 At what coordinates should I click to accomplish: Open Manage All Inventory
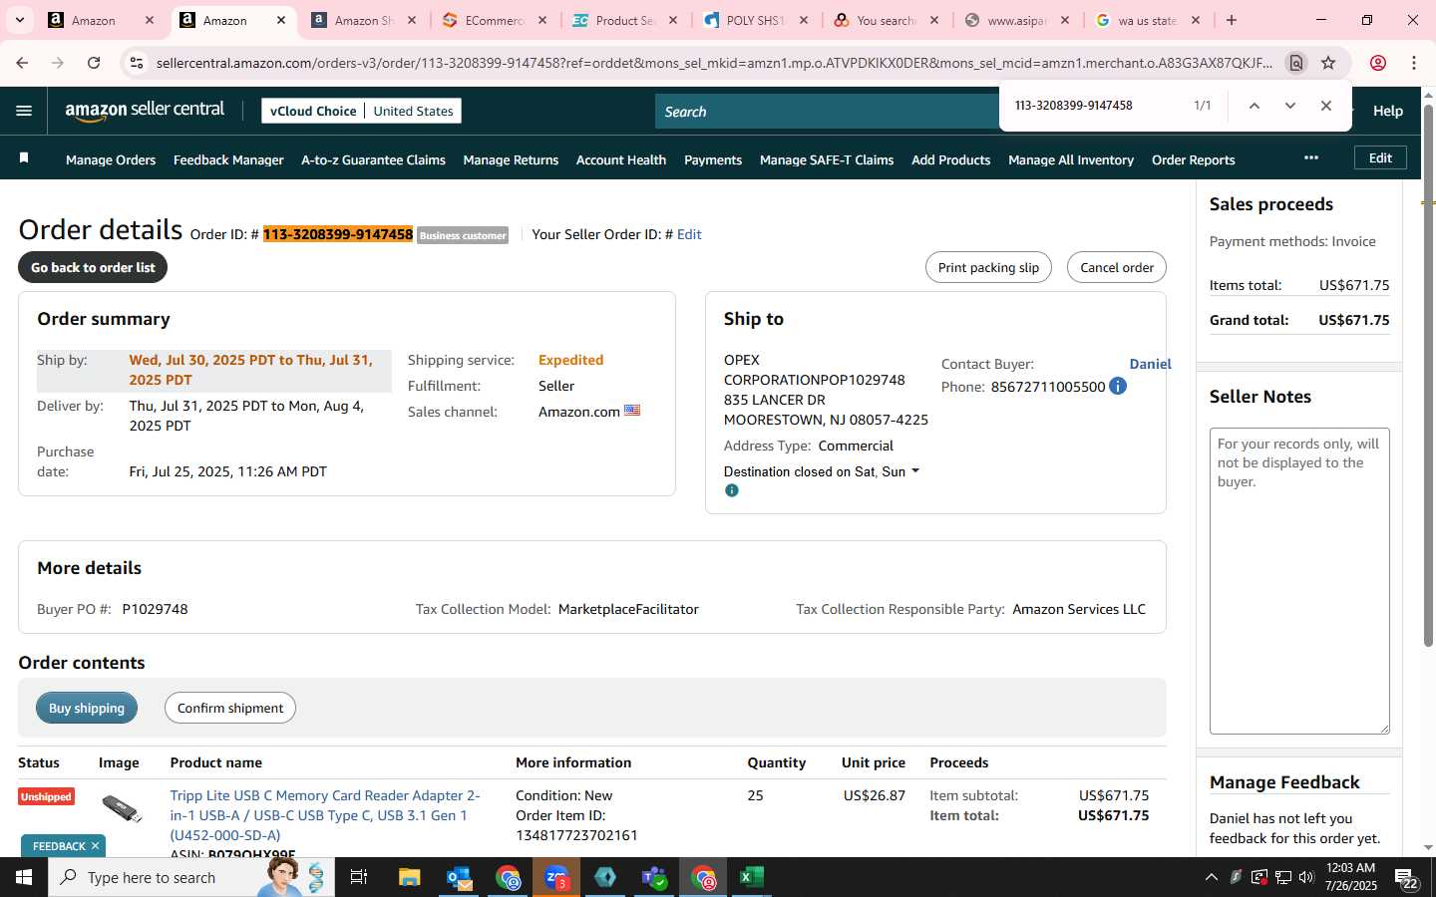tap(1071, 159)
